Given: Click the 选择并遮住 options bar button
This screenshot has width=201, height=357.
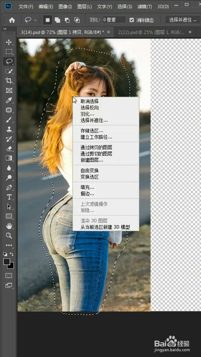Looking at the screenshot, I should [x=183, y=20].
